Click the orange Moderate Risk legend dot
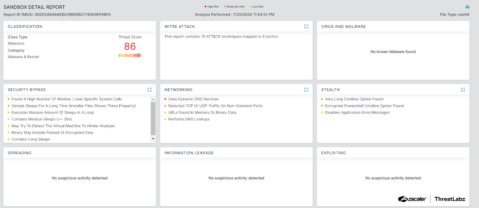The image size is (479, 208). [x=225, y=7]
